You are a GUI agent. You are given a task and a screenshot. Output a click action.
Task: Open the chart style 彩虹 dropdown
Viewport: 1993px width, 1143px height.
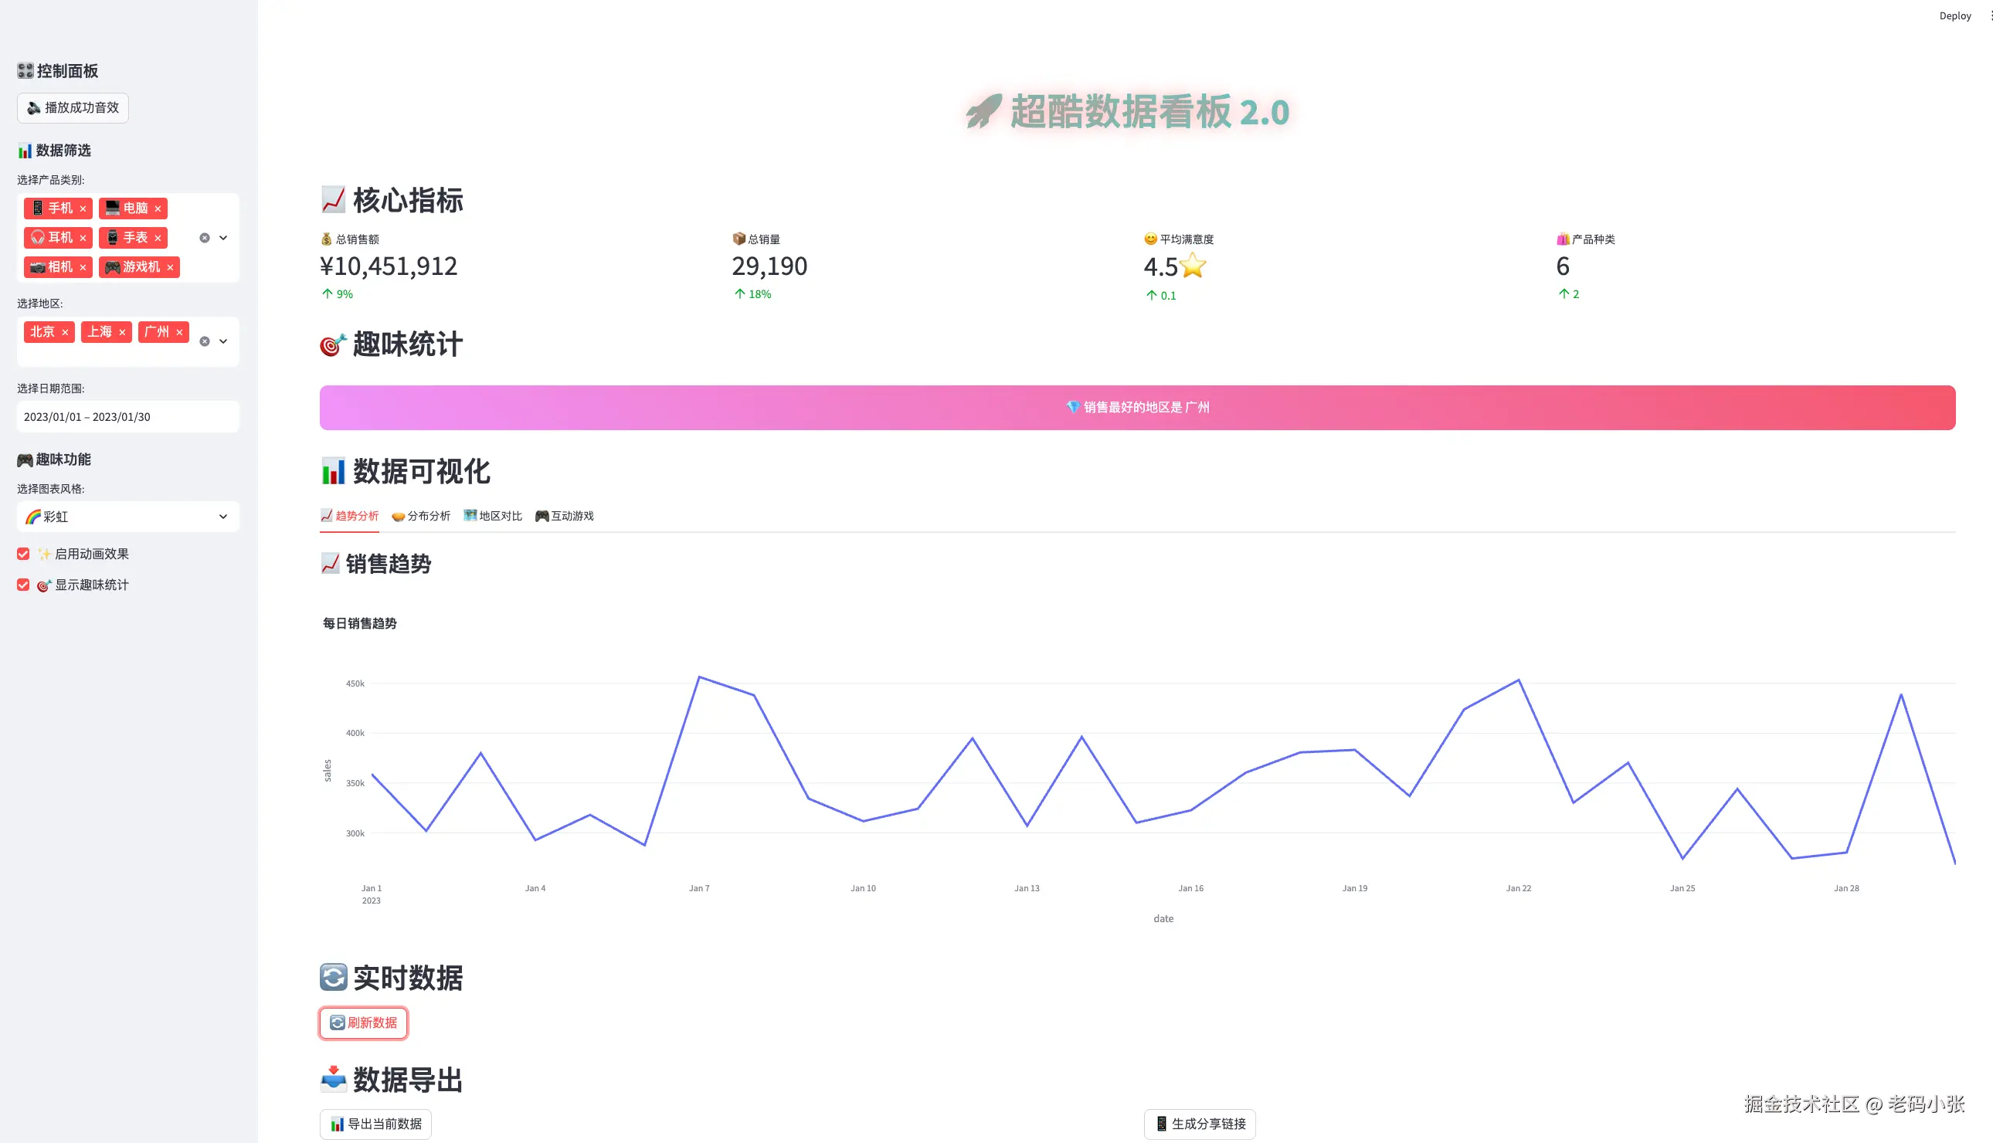click(x=128, y=517)
